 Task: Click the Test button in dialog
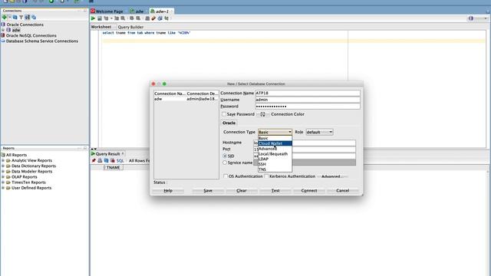pos(275,191)
